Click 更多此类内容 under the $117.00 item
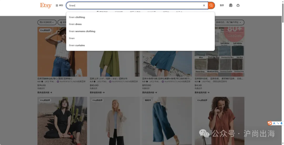The height and width of the screenshot is (145, 284). [x=149, y=93]
